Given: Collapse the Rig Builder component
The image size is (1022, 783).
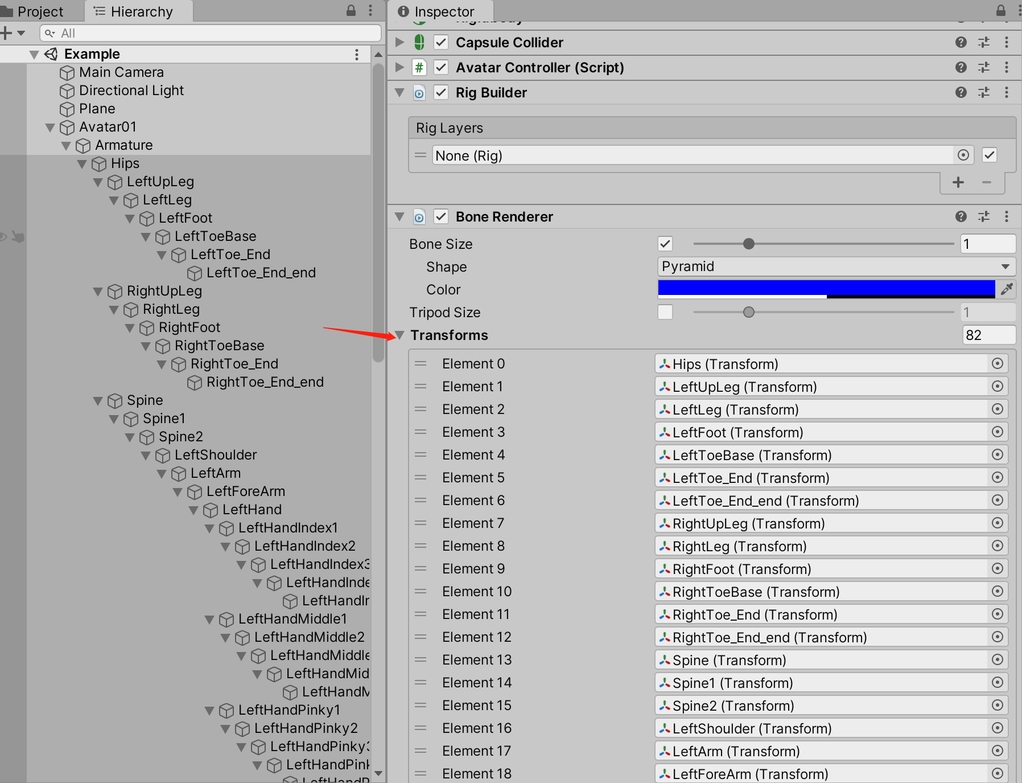Looking at the screenshot, I should (x=399, y=92).
